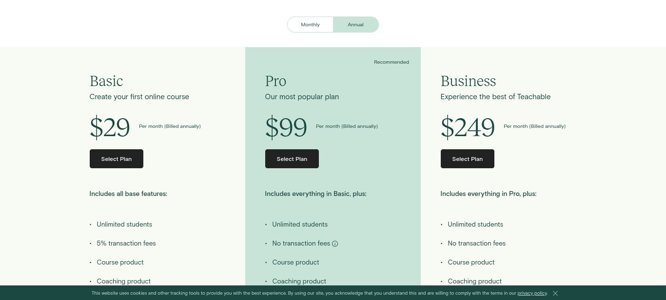Click 'Includes everything in Pro, plus:' text
This screenshot has height=300, width=666.
point(489,194)
